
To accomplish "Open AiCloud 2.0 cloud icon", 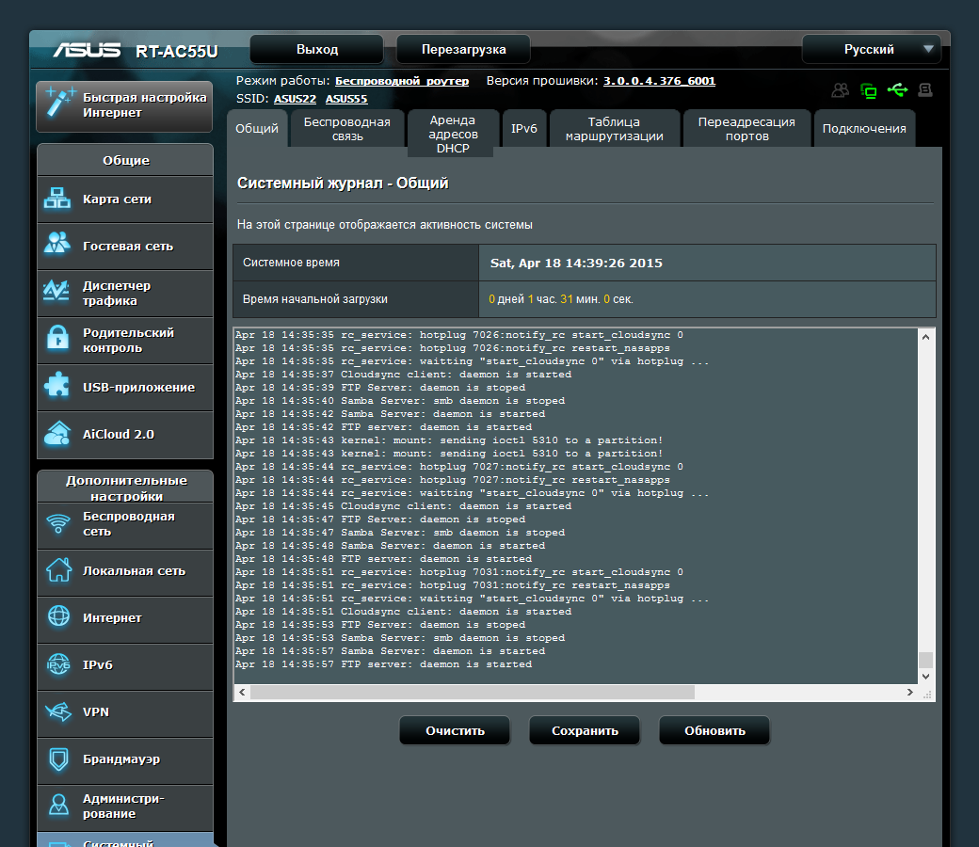I will [x=57, y=434].
